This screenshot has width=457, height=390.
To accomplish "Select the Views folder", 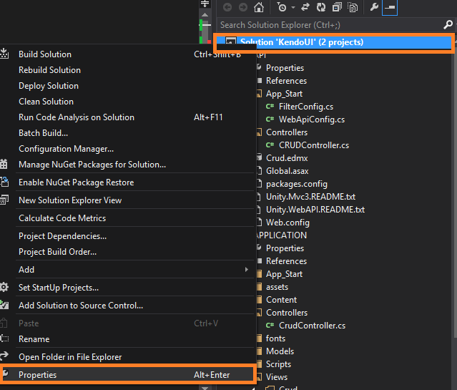I will (277, 377).
